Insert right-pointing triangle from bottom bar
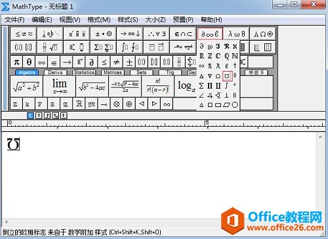Screen dimensions: 328x239 coord(154,104)
